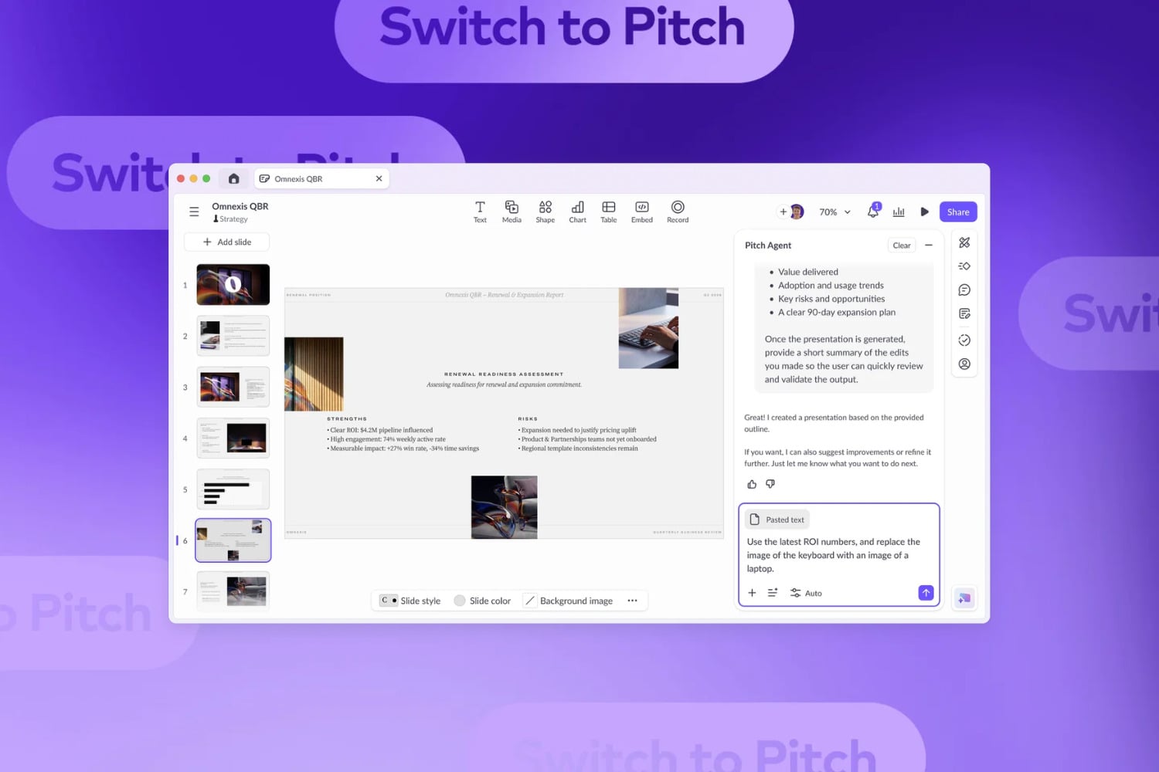Select slide 5 thumbnail
Screen dimensions: 1159x772
point(233,489)
